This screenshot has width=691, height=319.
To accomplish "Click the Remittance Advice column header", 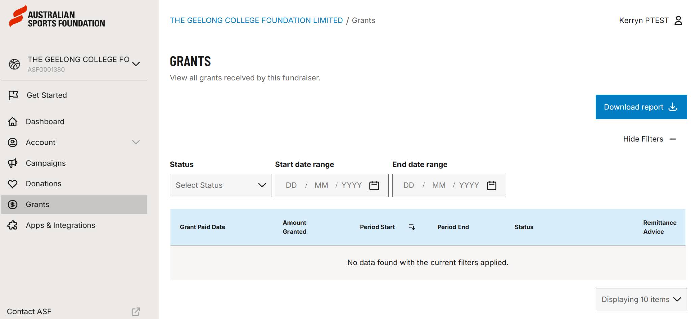I will (x=660, y=227).
